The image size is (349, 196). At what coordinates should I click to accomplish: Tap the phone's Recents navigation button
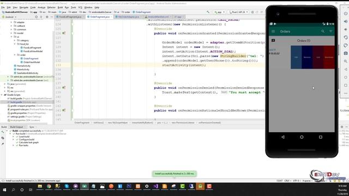(x=321, y=137)
